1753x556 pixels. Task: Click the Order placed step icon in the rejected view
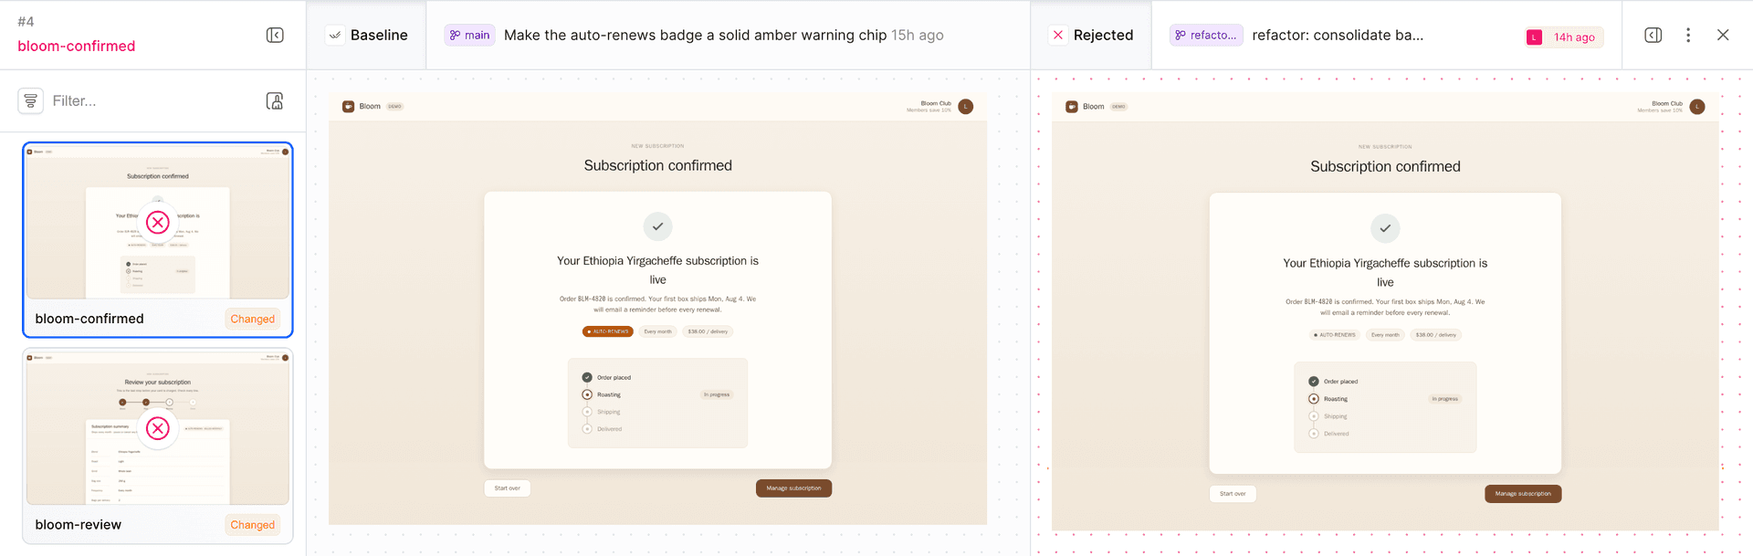pyautogui.click(x=1314, y=382)
